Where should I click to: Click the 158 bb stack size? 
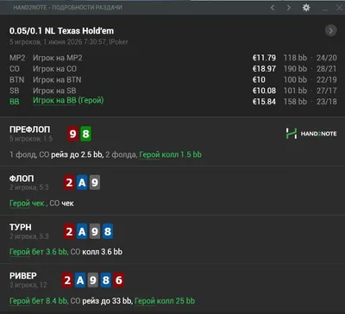pyautogui.click(x=295, y=102)
